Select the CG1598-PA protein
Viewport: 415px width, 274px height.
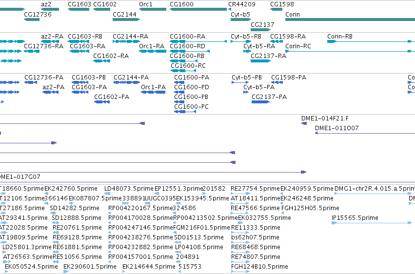(x=277, y=82)
